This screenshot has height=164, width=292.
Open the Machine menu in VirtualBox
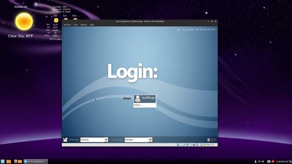pos(67,25)
